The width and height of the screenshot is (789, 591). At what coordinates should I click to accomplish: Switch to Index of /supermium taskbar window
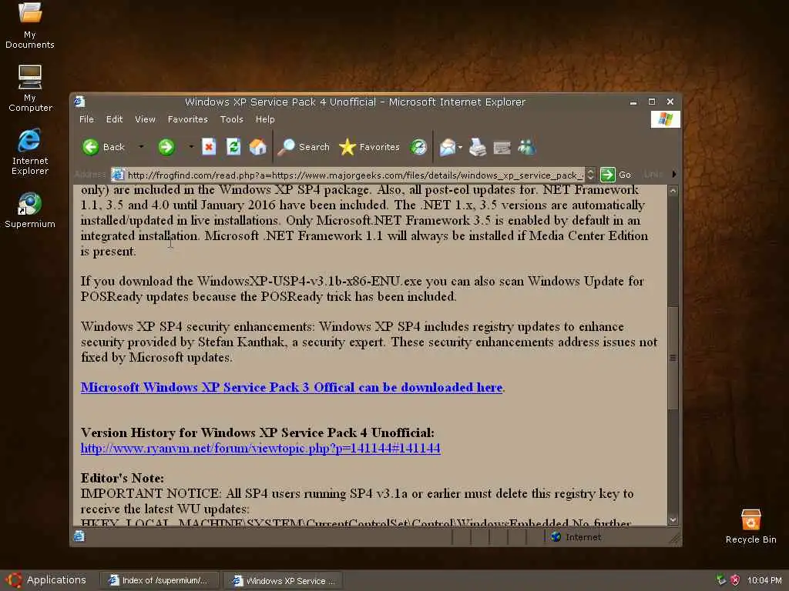[x=159, y=580]
